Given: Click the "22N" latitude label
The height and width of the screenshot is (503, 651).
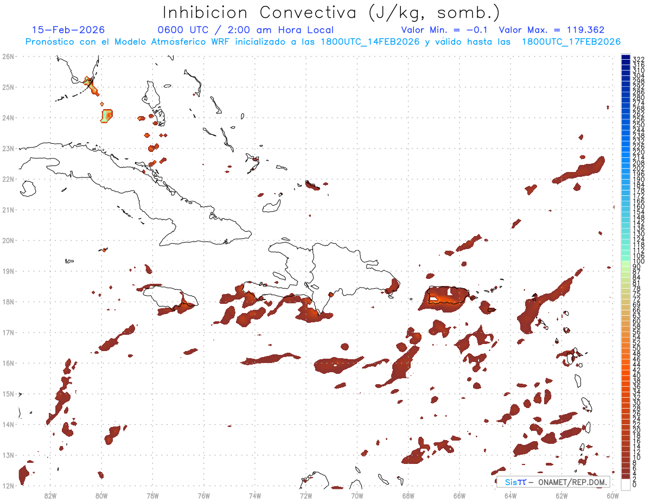Looking at the screenshot, I should point(8,179).
